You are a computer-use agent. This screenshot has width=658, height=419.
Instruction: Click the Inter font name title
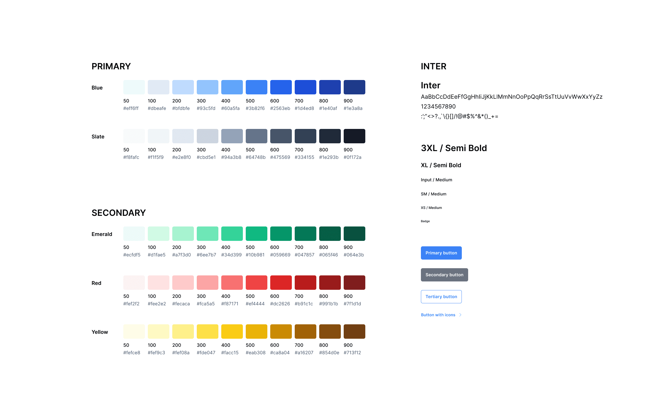coord(430,85)
